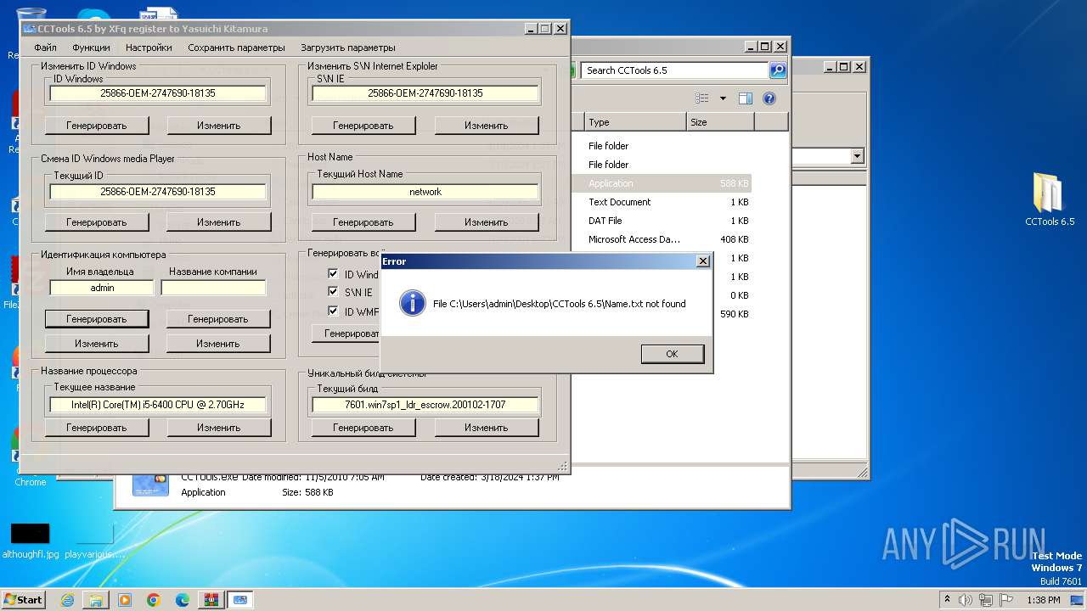The image size is (1087, 611).
Task: Click the Search CCTools 6.5 box
Action: [676, 70]
